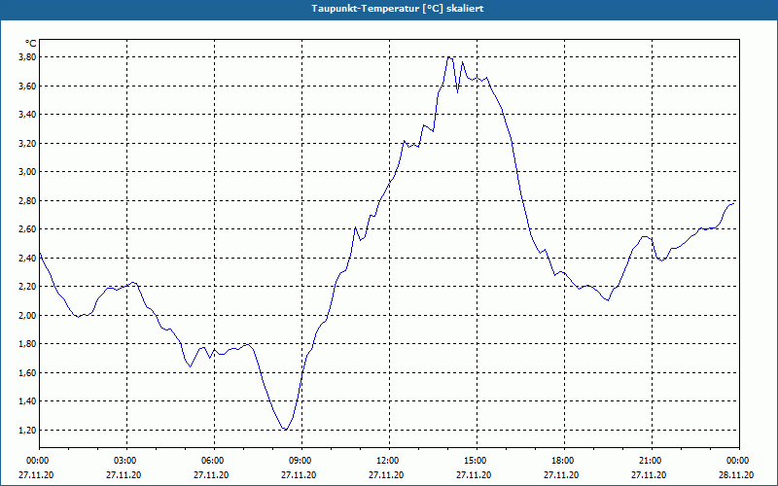Click the 28.11.20 date label
This screenshot has height=486, width=778.
tap(736, 475)
